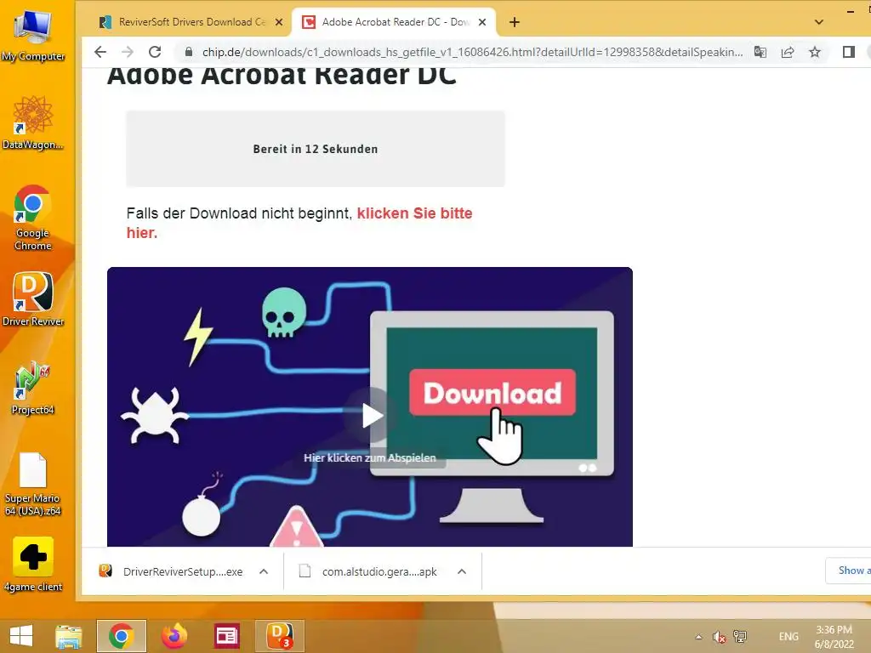The height and width of the screenshot is (653, 871).
Task: Select the Google Chrome desktop shortcut
Action: pos(33,218)
